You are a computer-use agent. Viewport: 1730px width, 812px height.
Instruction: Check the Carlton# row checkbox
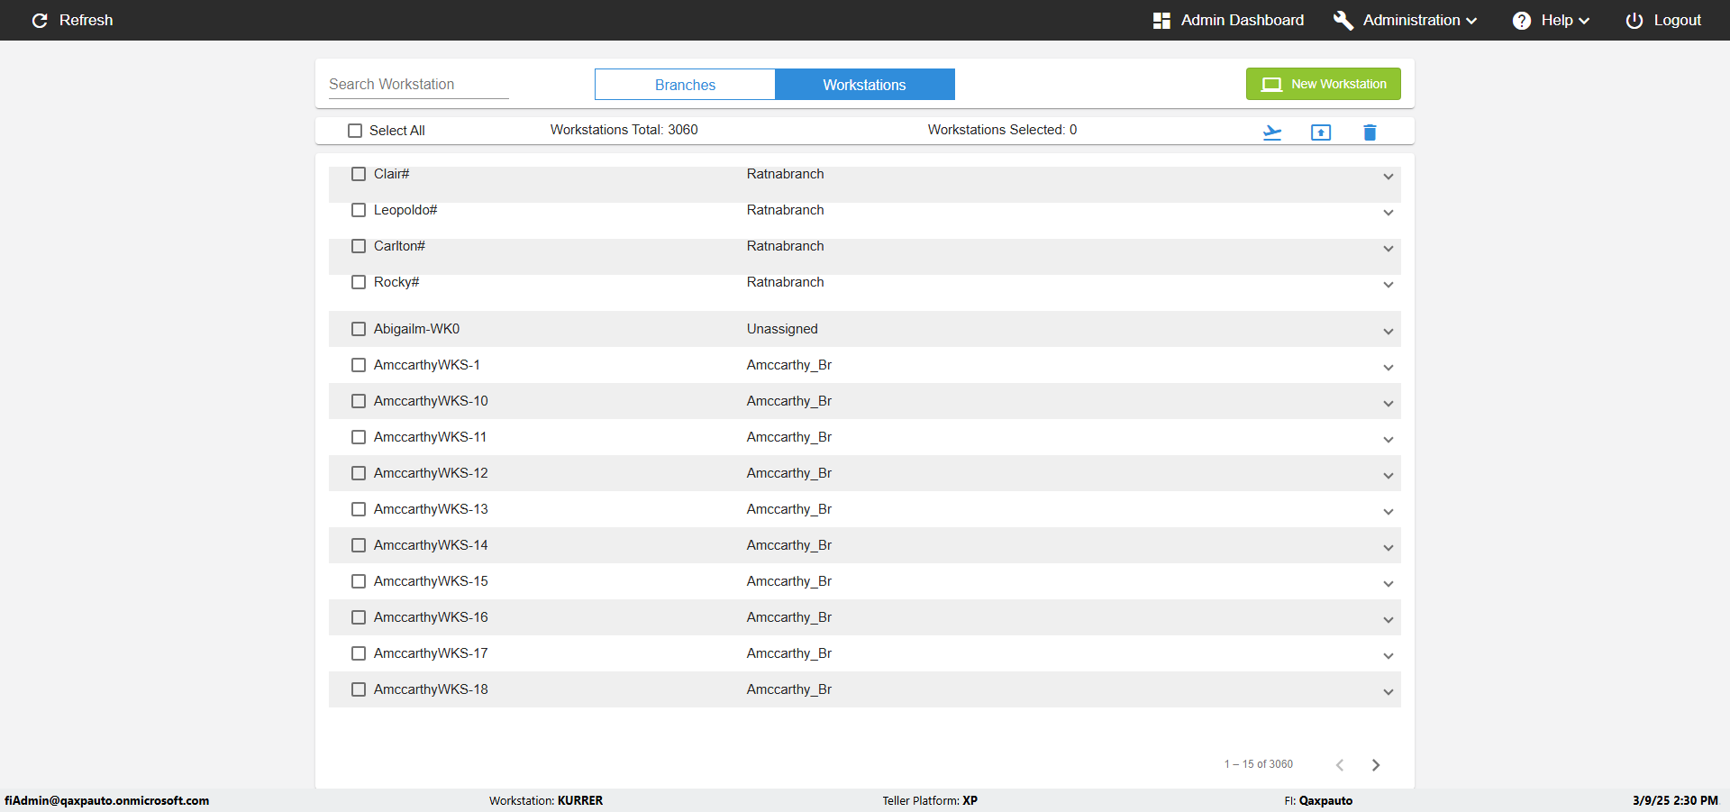(359, 246)
